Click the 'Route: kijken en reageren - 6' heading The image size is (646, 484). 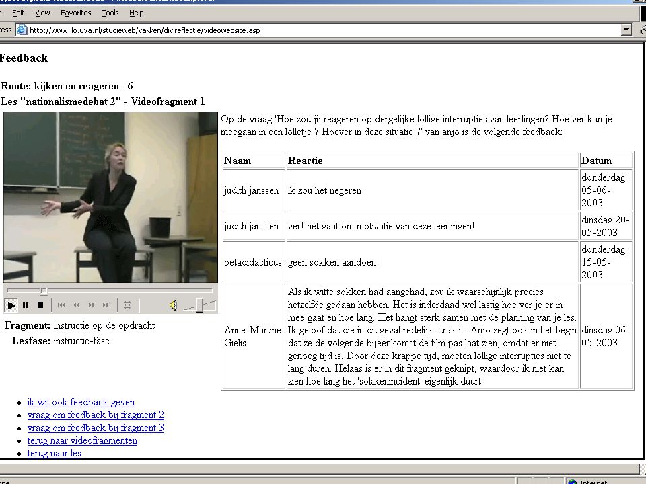pyautogui.click(x=67, y=86)
